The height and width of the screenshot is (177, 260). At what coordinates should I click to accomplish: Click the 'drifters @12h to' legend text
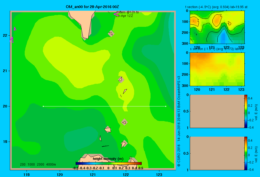click(127, 12)
